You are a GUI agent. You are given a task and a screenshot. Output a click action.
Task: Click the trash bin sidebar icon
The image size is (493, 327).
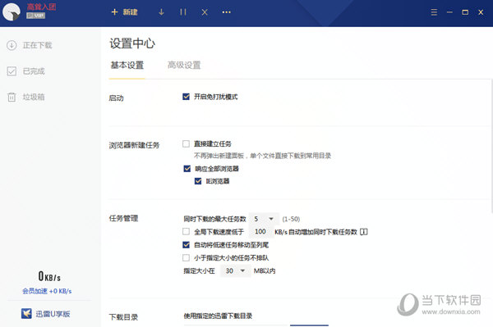[12, 97]
